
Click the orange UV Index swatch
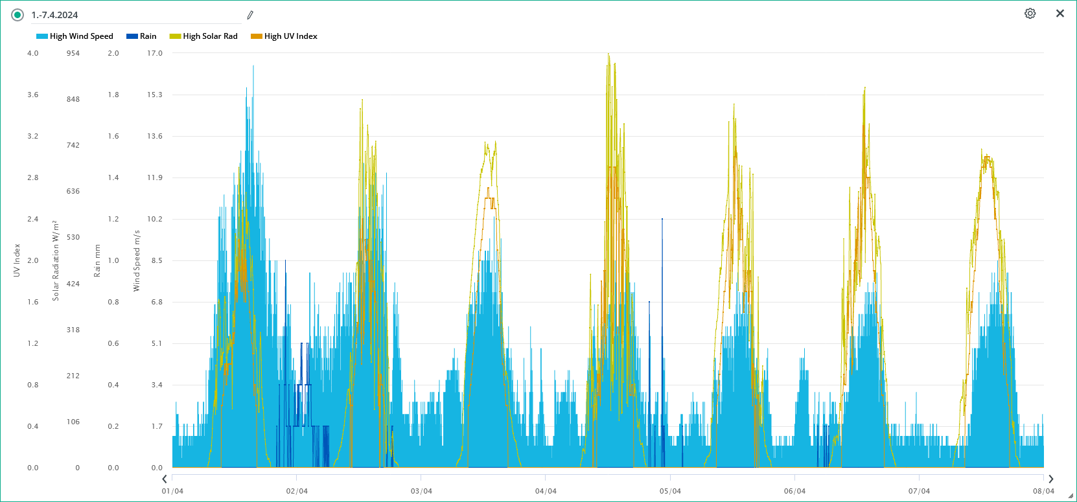(257, 36)
